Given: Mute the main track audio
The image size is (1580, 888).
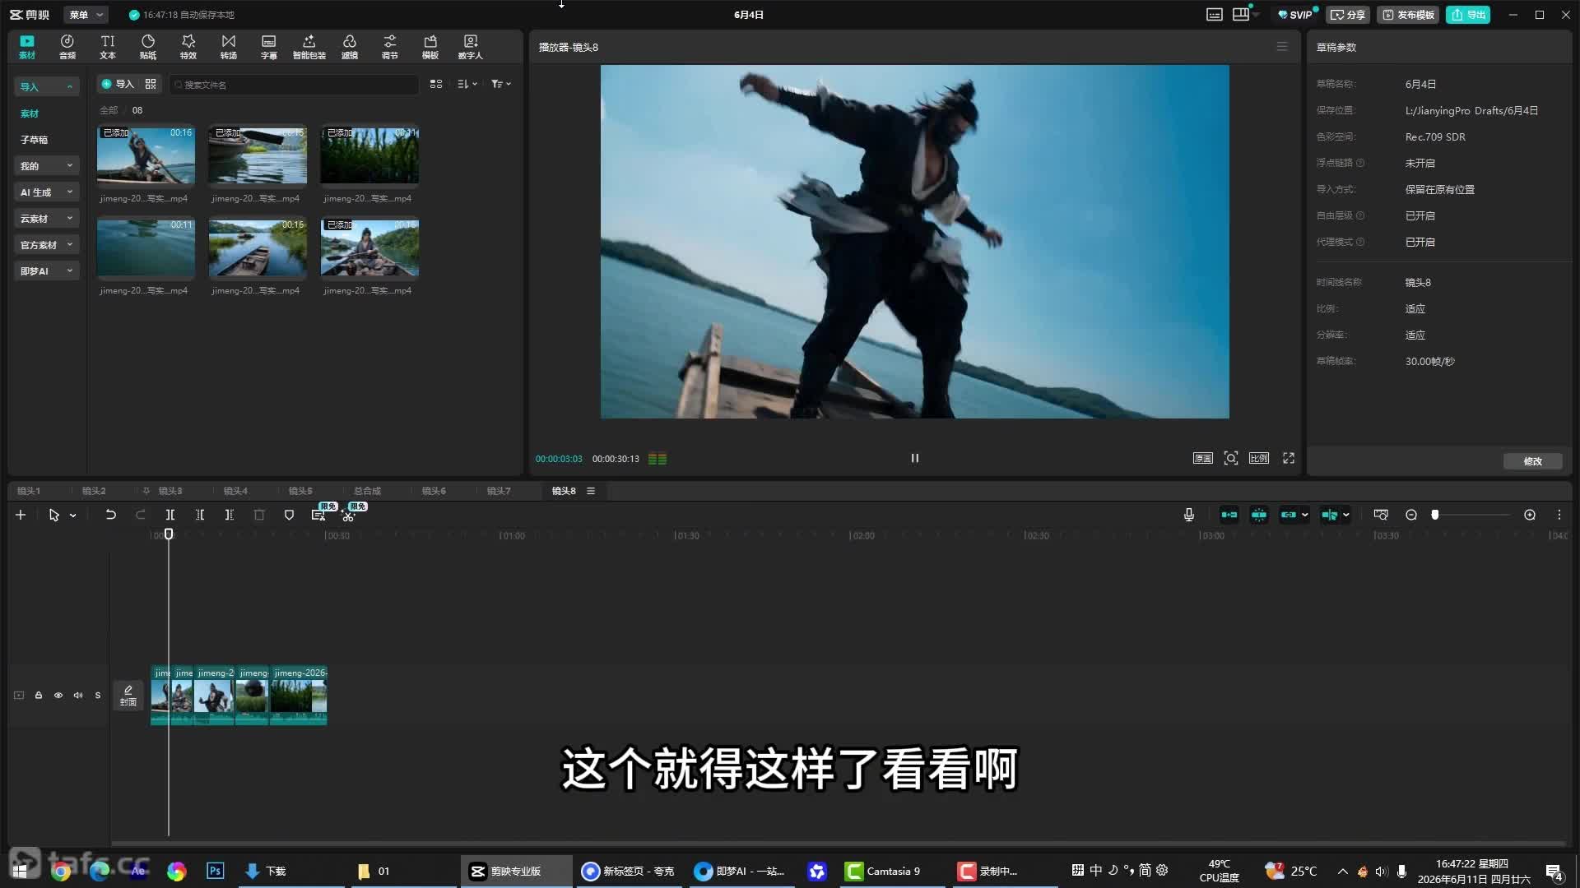Looking at the screenshot, I should pyautogui.click(x=78, y=696).
